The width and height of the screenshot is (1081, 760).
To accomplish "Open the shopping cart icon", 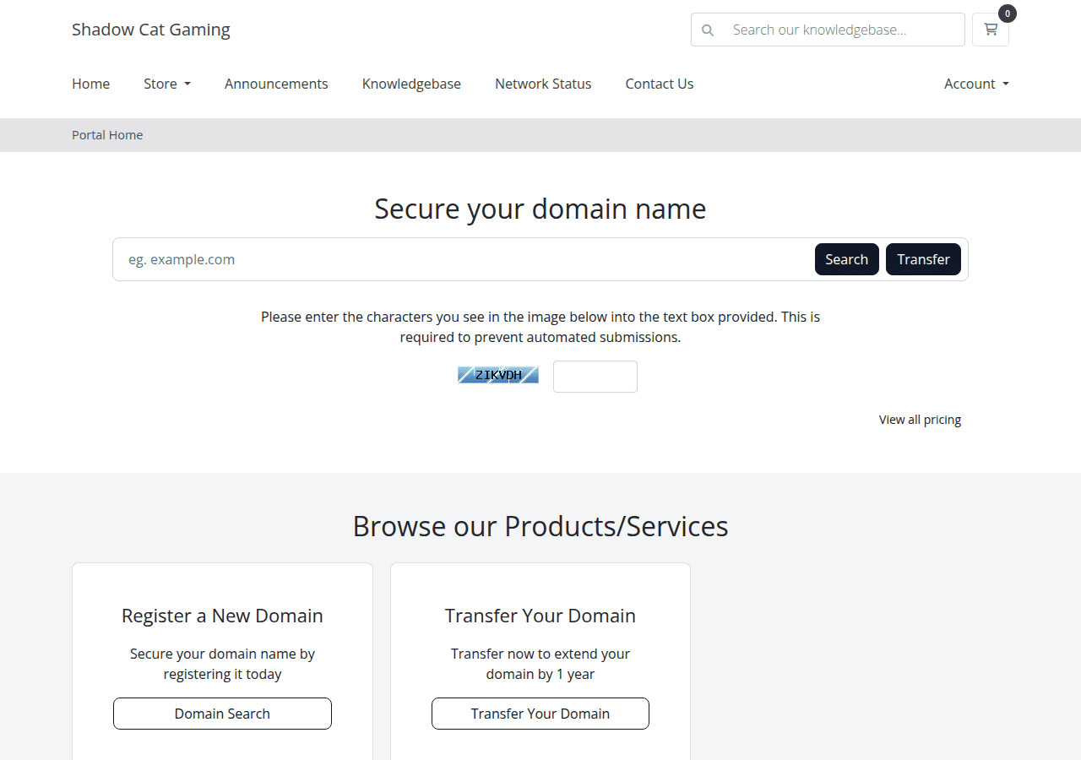I will click(x=991, y=30).
